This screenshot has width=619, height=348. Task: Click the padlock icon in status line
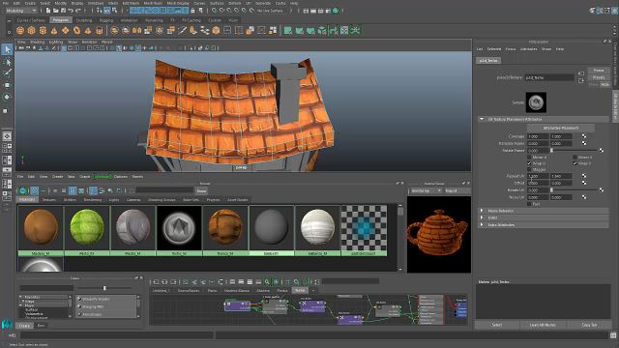click(192, 11)
